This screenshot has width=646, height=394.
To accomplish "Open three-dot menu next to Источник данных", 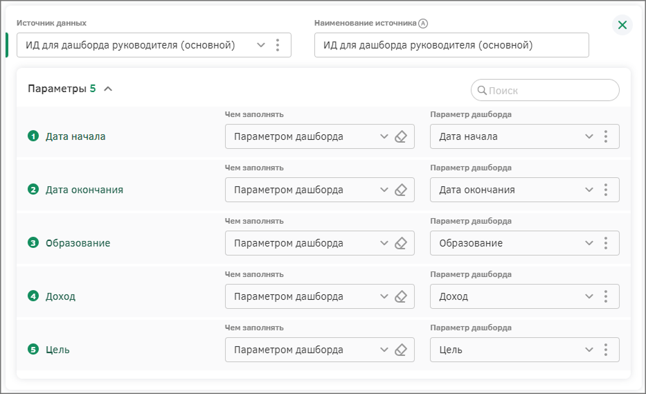I will 278,45.
